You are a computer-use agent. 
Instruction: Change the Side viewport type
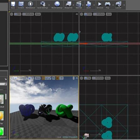pos(18,14)
